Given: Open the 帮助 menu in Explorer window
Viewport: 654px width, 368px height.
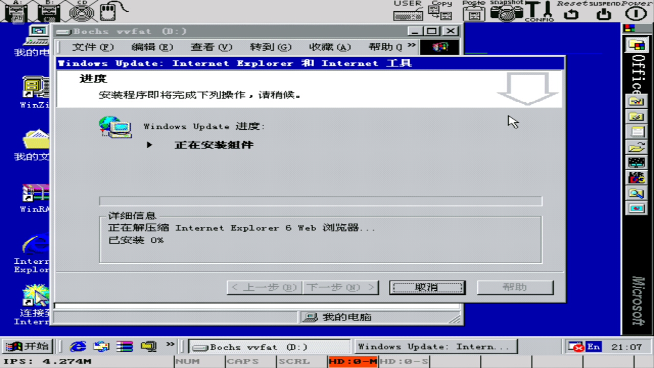Looking at the screenshot, I should (x=386, y=47).
